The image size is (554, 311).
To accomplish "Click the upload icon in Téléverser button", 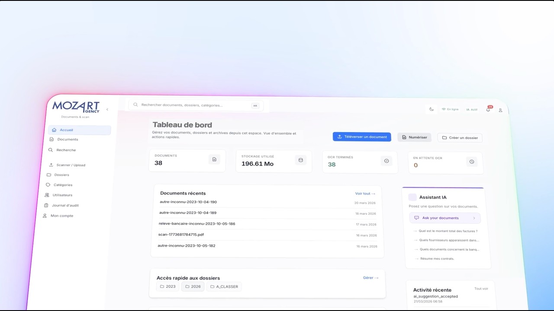I will (340, 136).
